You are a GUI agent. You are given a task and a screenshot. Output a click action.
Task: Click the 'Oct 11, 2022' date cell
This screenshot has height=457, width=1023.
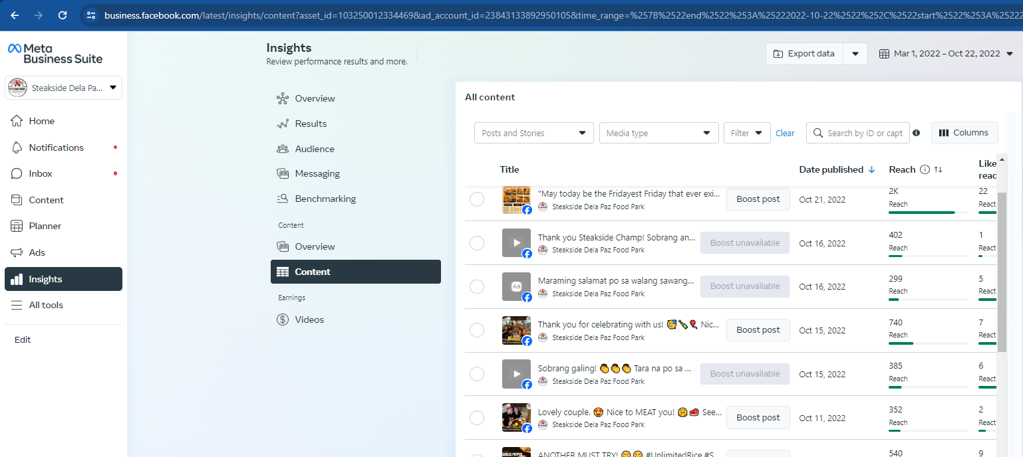click(x=822, y=418)
